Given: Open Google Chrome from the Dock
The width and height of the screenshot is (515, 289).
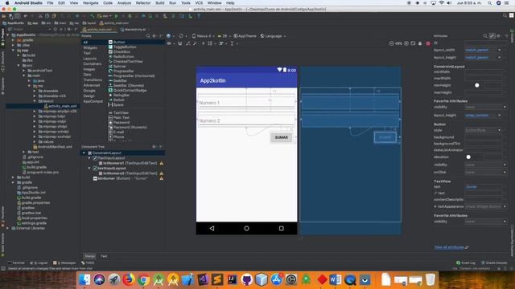Looking at the screenshot, I should click(x=143, y=279).
